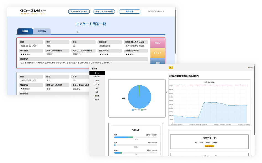Click the 娯楽 expense progress bar
Image resolution: width=262 pixels, height=163 pixels.
pyautogui.click(x=135, y=137)
